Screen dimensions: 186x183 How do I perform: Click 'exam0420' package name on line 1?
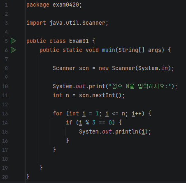[x=66, y=5]
